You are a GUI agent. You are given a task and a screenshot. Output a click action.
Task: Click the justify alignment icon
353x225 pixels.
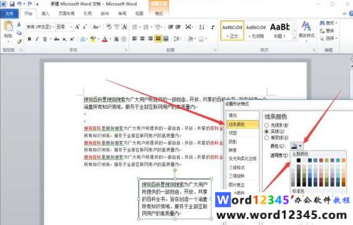tap(158, 39)
